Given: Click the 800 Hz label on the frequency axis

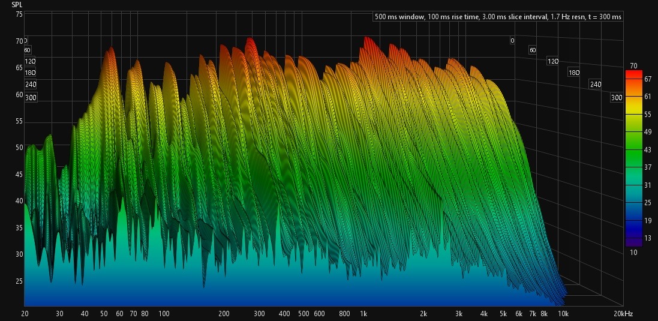Looking at the screenshot, I should coord(344,314).
